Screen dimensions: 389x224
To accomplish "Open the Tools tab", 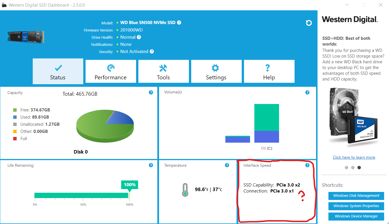I will pyautogui.click(x=164, y=71).
